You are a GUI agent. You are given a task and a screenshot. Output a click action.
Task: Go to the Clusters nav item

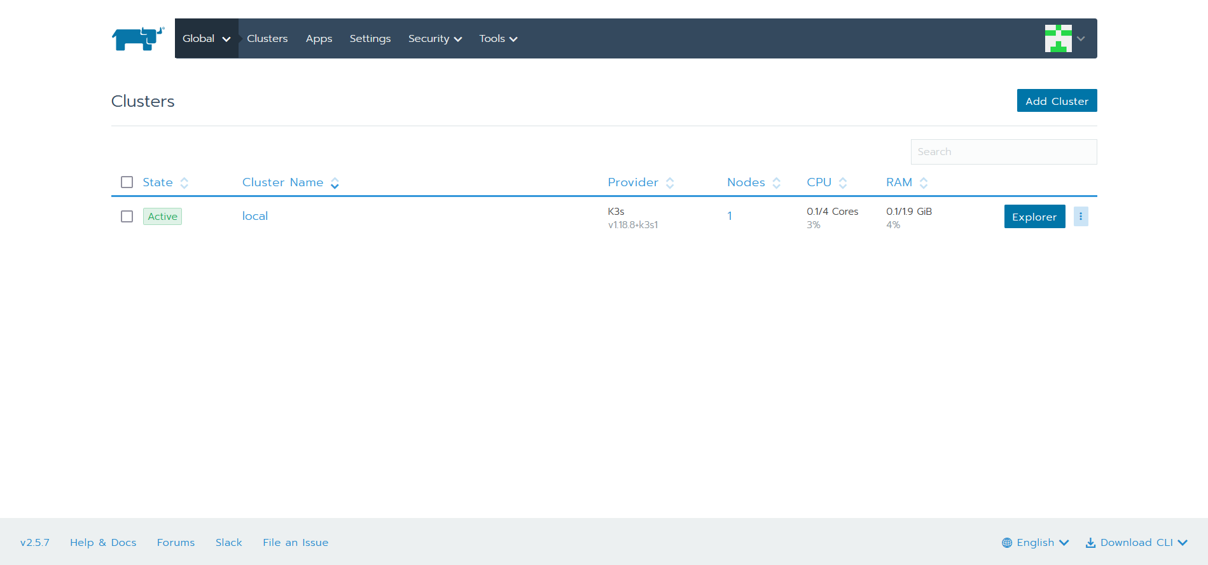point(267,39)
